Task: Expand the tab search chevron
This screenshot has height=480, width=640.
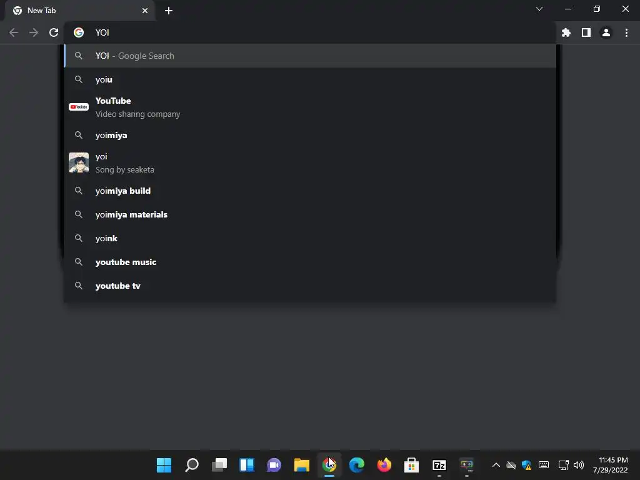Action: [539, 9]
